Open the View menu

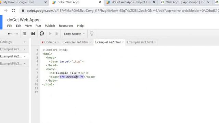click(x=28, y=26)
